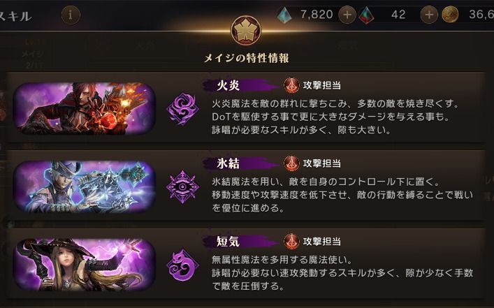Click the gold flower emblem at top
Screen dimensions: 494x308
(x=246, y=30)
